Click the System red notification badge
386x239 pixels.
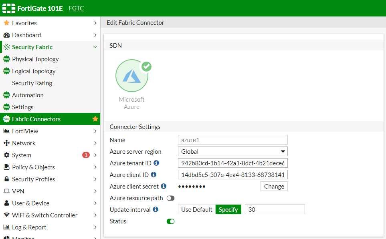(x=86, y=155)
